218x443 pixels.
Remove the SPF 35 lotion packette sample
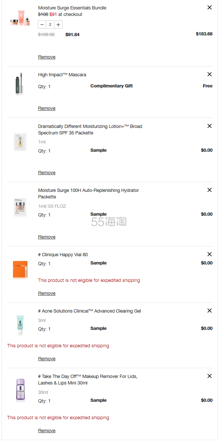coord(47,173)
